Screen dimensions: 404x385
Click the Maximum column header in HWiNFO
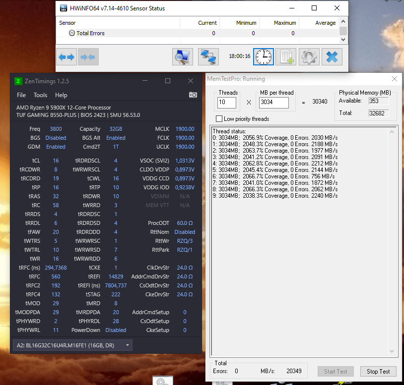(x=279, y=23)
